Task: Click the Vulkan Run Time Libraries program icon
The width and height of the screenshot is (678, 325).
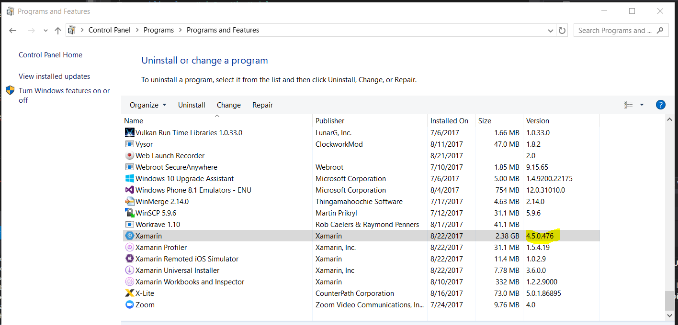Action: (x=129, y=132)
